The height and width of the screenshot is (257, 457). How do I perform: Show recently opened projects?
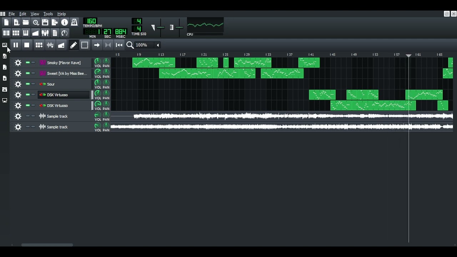[x=36, y=22]
